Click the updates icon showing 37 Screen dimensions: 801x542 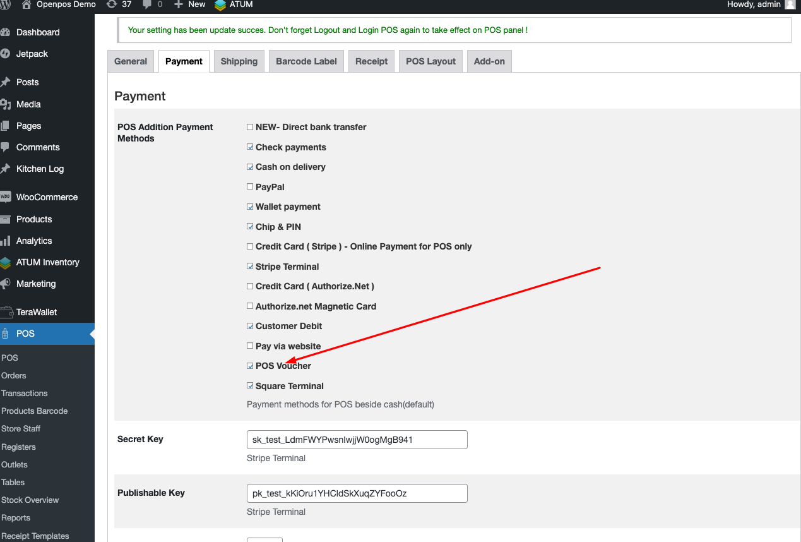tap(112, 4)
